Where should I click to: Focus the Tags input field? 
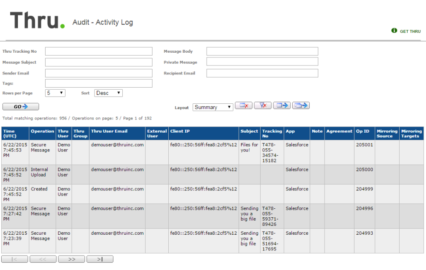coord(99,83)
